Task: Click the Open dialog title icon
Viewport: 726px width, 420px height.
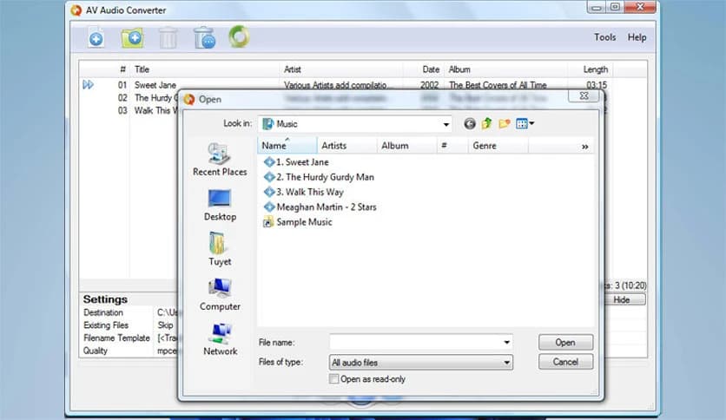Action: (189, 99)
